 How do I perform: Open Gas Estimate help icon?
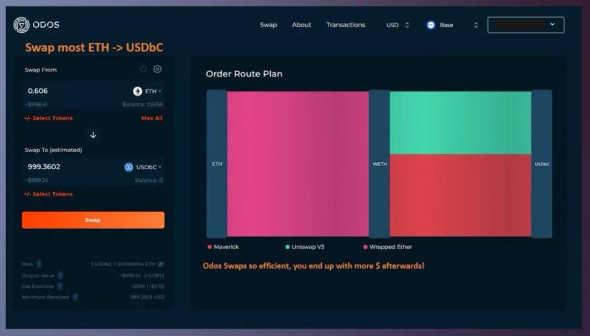[59, 286]
